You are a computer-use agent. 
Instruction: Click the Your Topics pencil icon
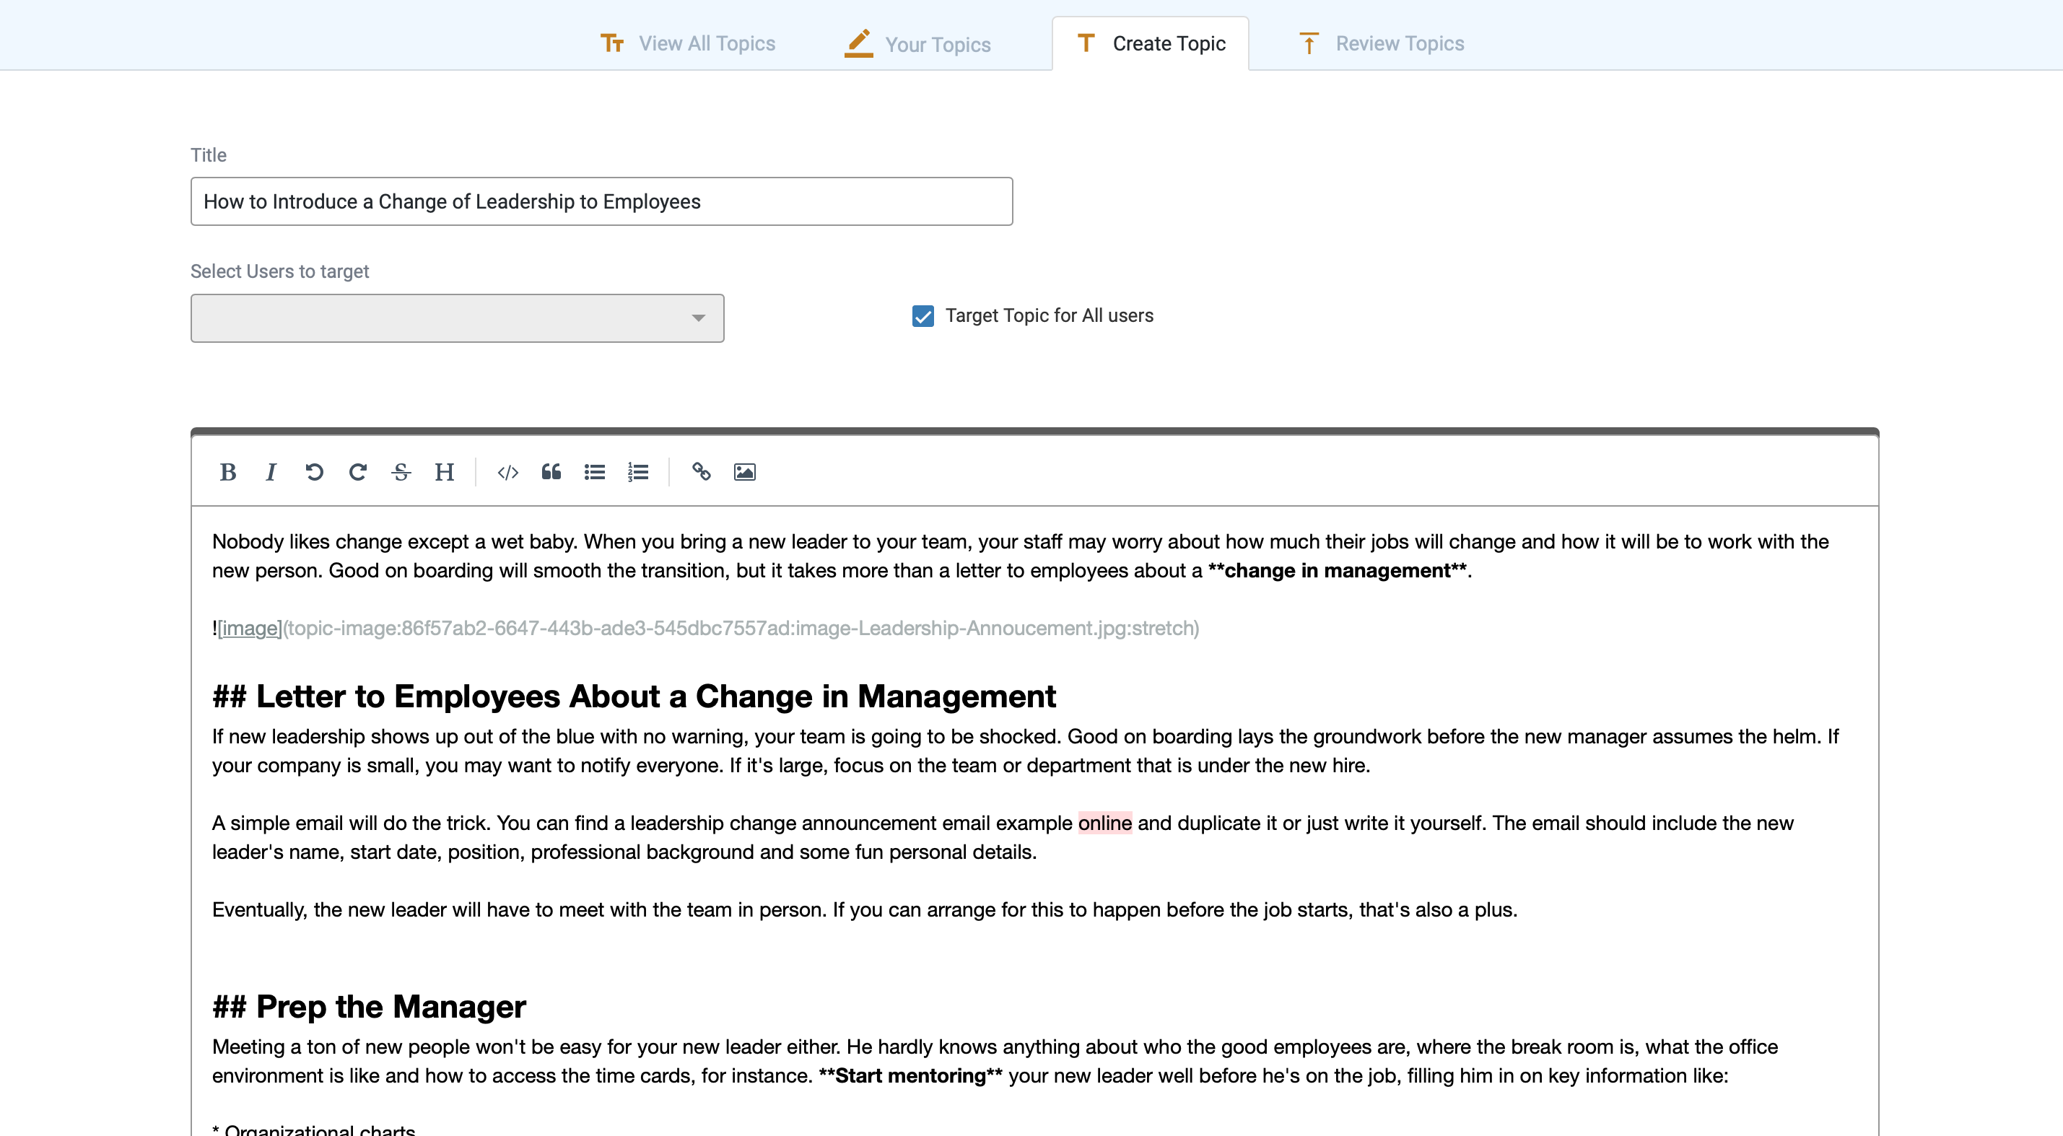click(x=858, y=43)
